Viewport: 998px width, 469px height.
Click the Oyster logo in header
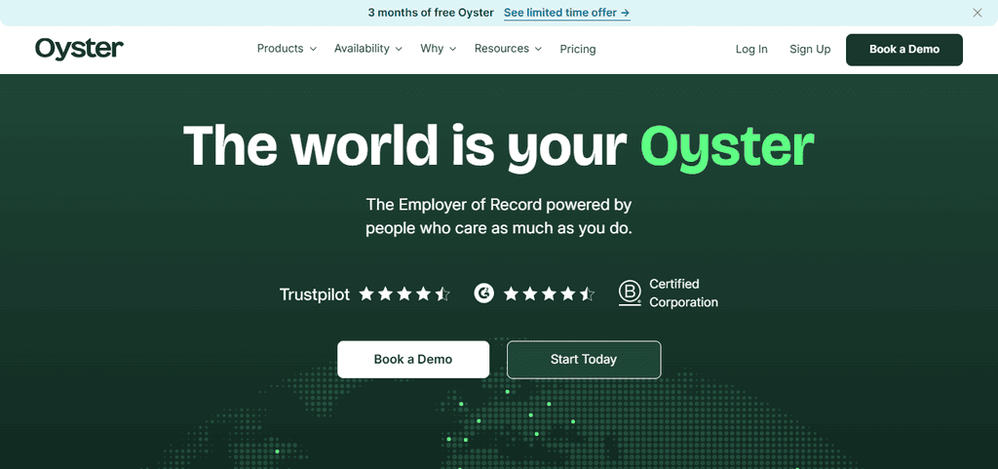[x=80, y=49]
